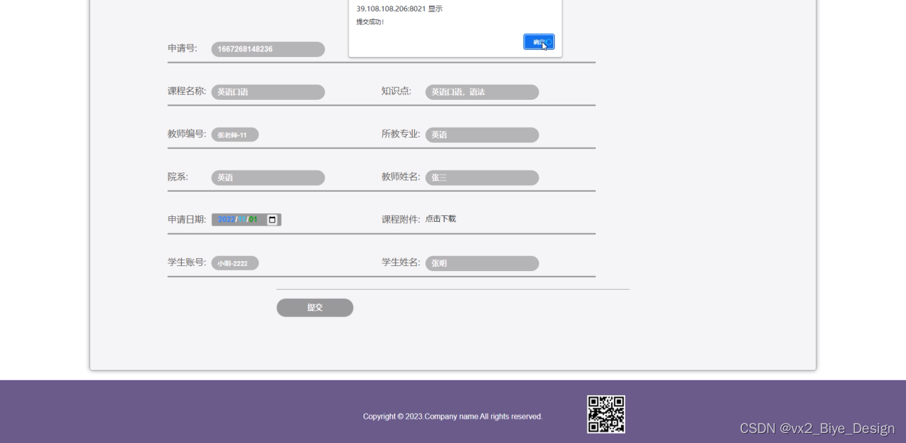Screen dimensions: 906x443
Task: Click the 教师姓名 field showing 张三
Action: [482, 178]
